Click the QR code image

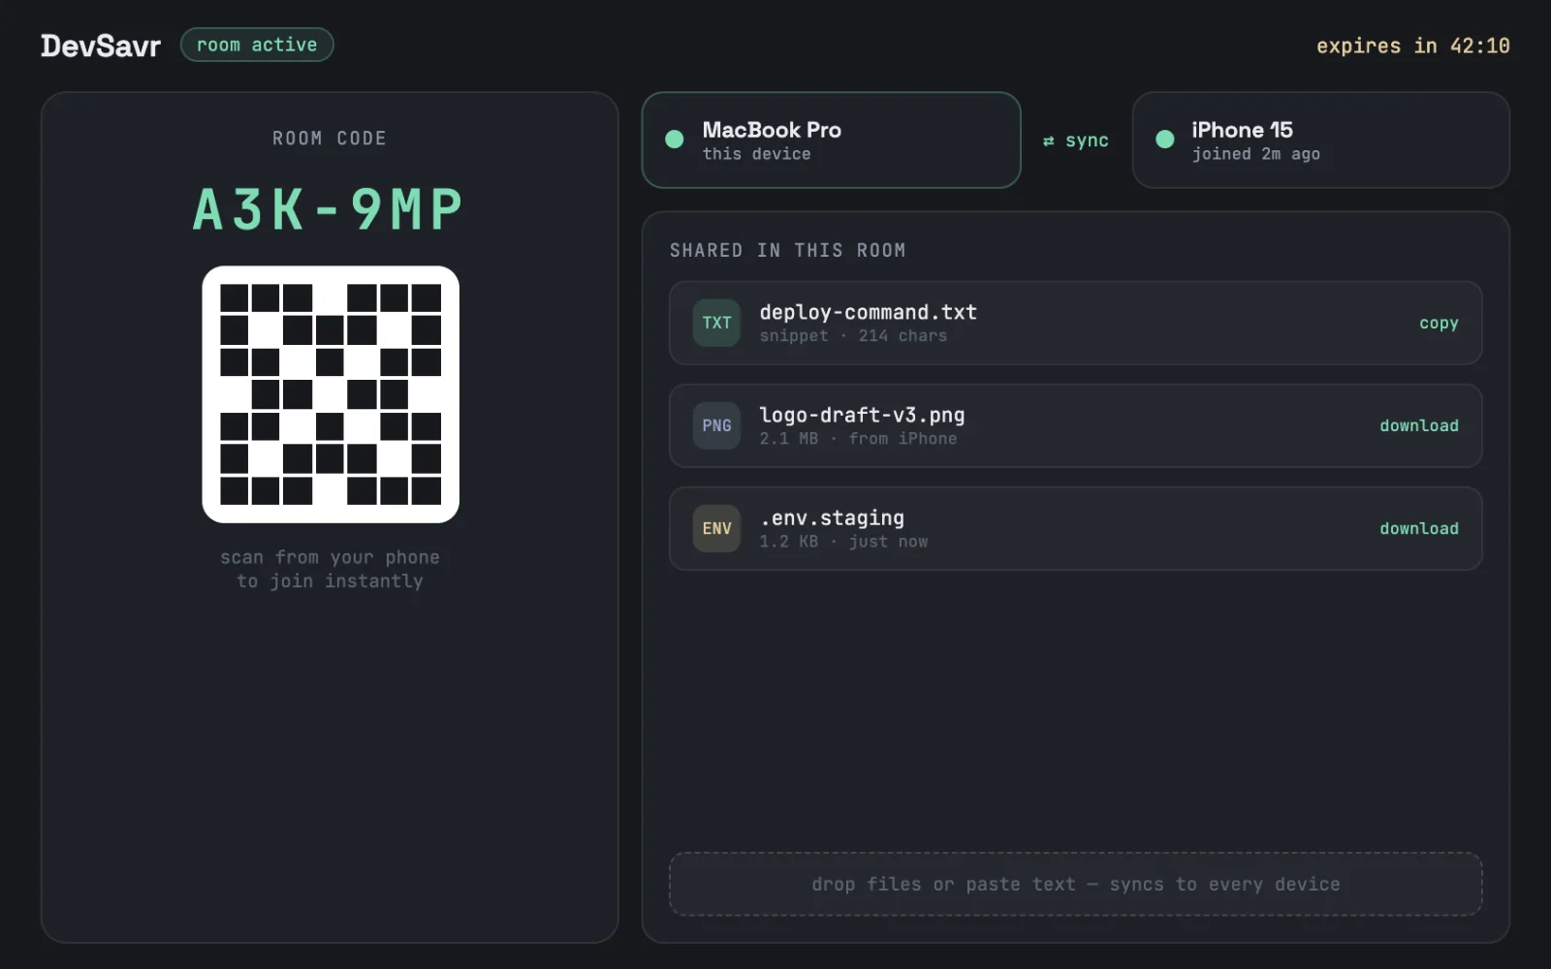point(331,394)
